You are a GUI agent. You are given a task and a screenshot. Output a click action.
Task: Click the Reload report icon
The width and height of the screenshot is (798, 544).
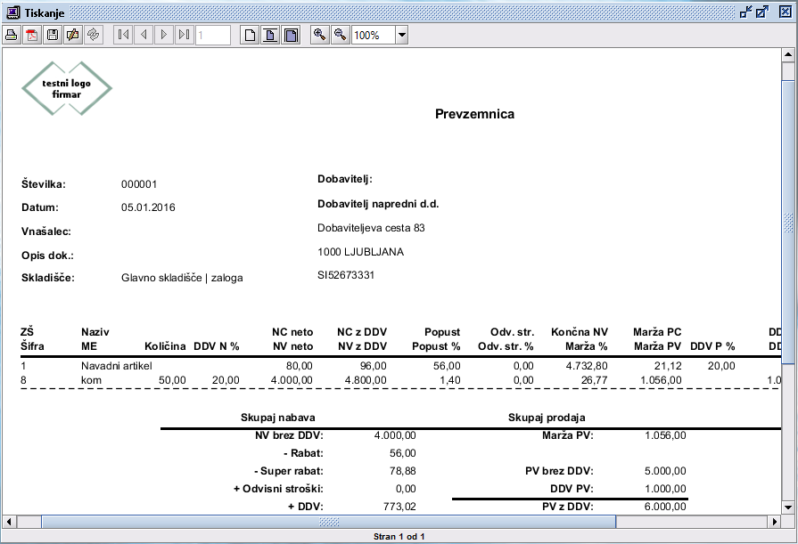(x=94, y=35)
